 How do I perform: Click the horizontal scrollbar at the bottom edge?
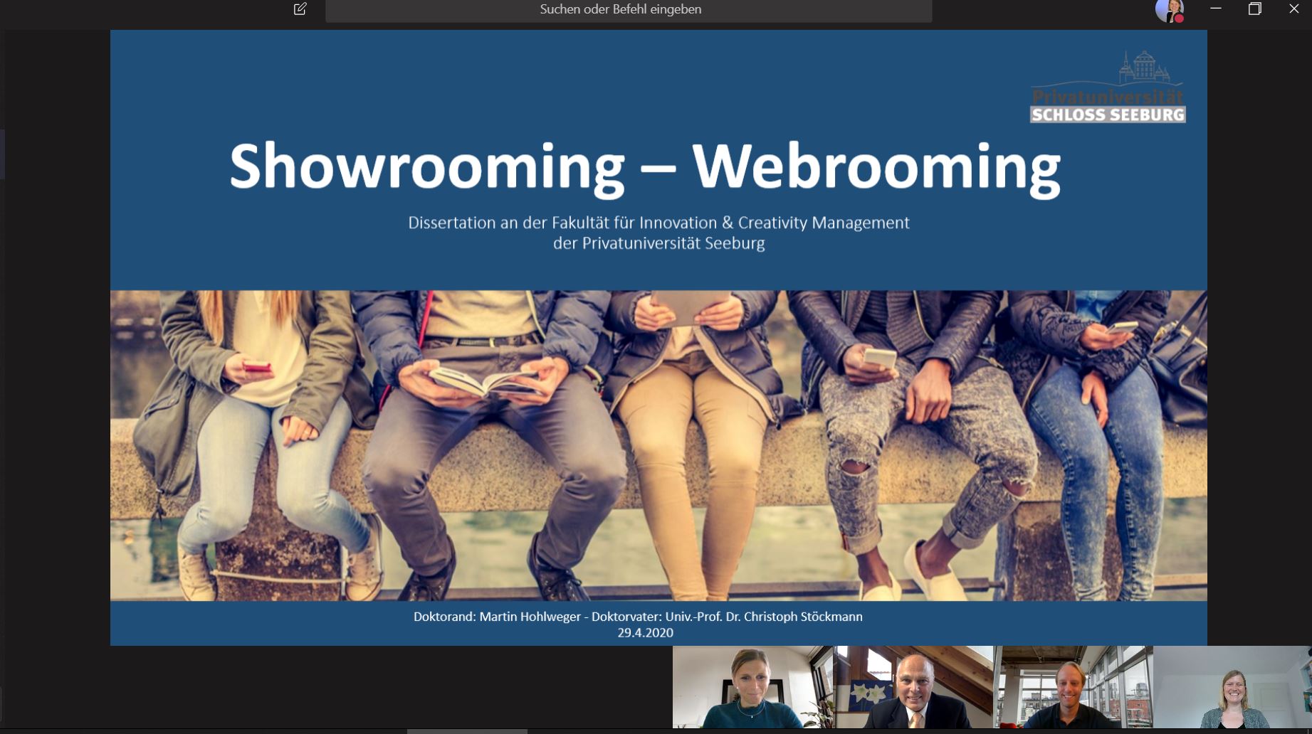[x=467, y=730]
